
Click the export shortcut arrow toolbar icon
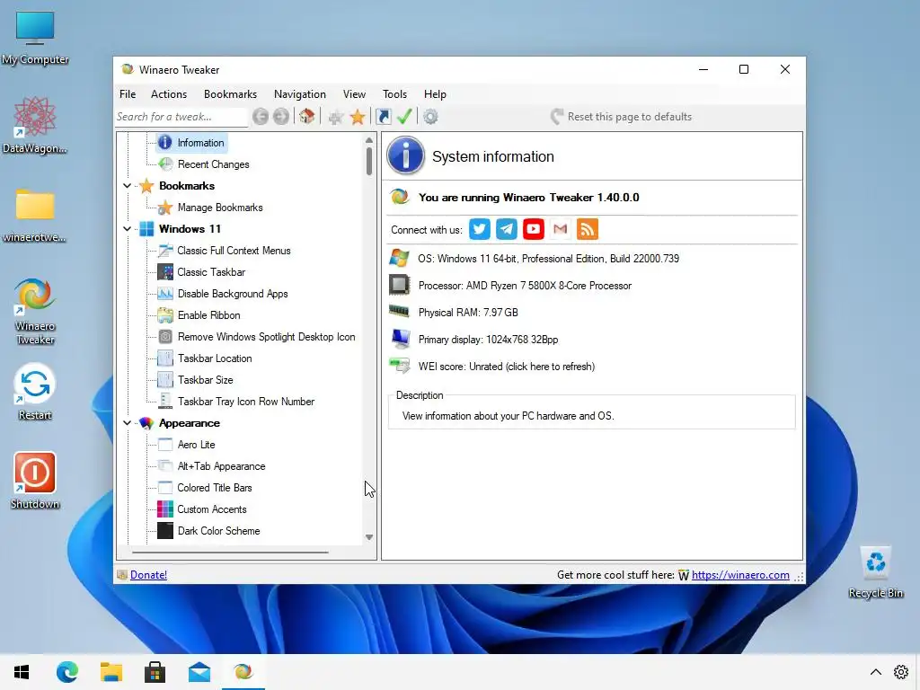point(383,117)
